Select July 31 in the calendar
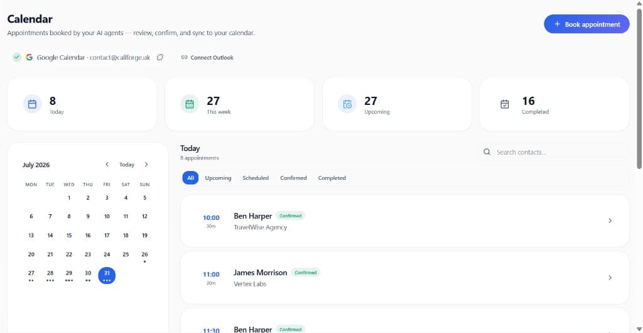This screenshot has width=643, height=333. [107, 275]
